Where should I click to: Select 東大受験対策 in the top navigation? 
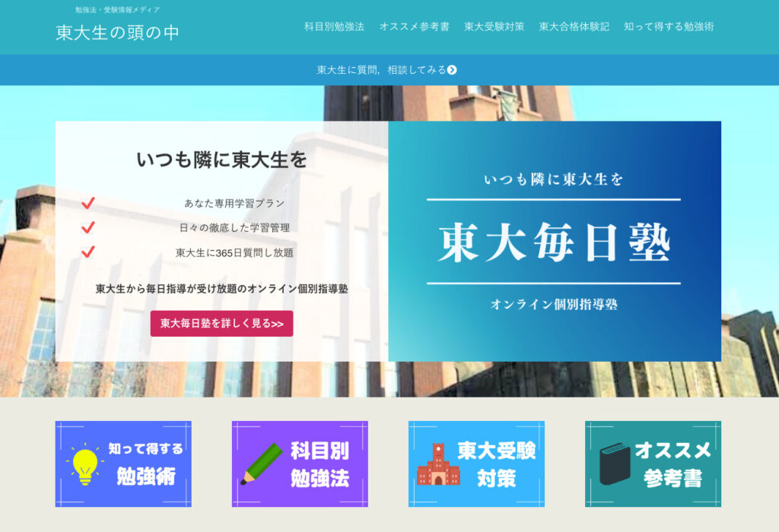[494, 27]
